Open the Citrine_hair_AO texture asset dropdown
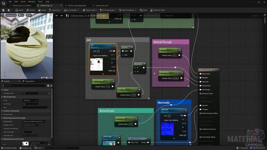 38,143
